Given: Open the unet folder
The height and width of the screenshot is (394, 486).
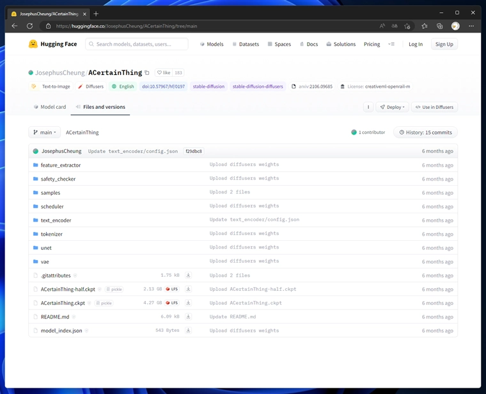Looking at the screenshot, I should [x=46, y=248].
